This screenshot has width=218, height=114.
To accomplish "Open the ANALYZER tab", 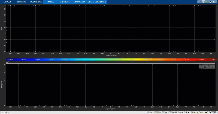I will click(x=7, y=2).
